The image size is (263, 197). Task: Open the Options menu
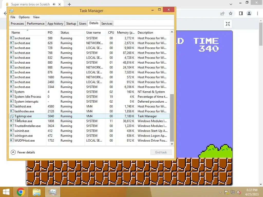tap(24, 17)
